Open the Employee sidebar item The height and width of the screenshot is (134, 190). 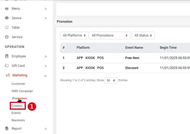[19, 56]
